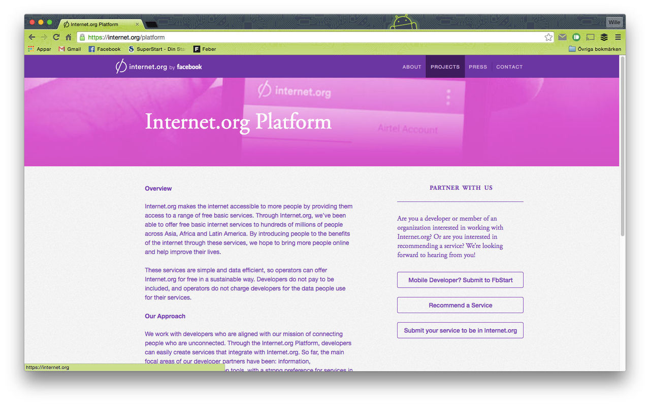The width and height of the screenshot is (650, 406).
Task: Go back with the browser back arrow
Action: (x=32, y=37)
